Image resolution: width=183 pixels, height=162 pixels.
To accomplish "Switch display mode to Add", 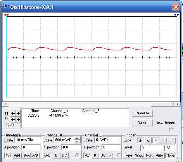I will (17, 155).
